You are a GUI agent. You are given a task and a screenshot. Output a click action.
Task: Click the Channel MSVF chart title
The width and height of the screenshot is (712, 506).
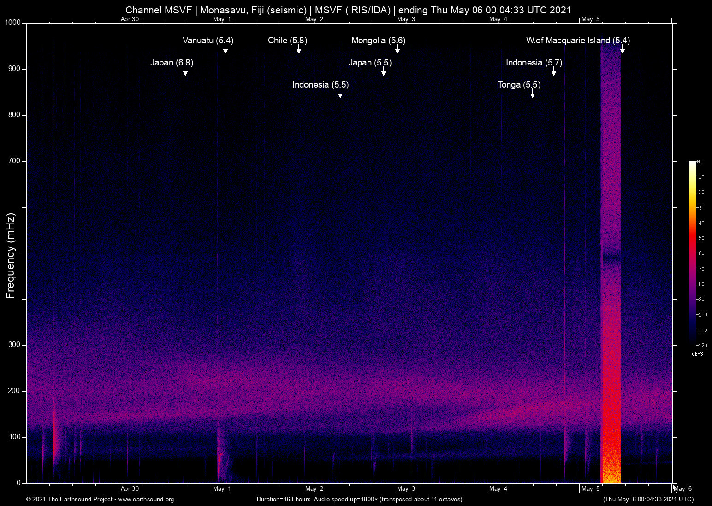pos(348,10)
